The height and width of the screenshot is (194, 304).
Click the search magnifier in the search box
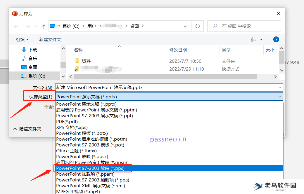click(215, 26)
